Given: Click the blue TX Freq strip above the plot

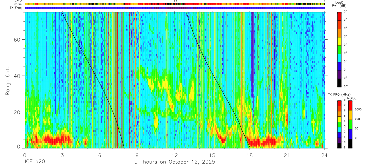Looking at the screenshot, I should point(175,8).
